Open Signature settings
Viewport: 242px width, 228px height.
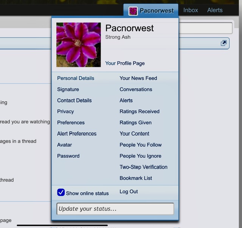click(x=68, y=89)
